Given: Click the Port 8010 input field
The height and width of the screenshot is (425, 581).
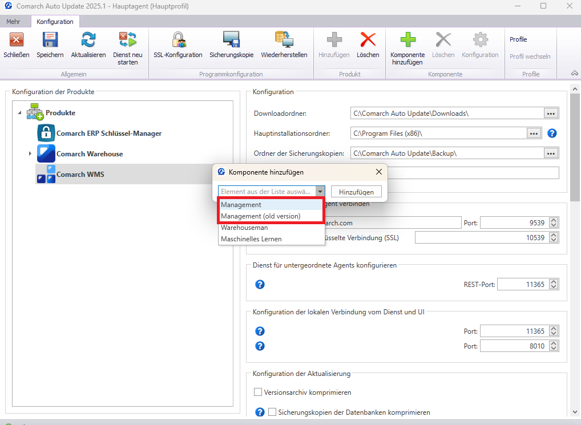Looking at the screenshot, I should [x=515, y=346].
